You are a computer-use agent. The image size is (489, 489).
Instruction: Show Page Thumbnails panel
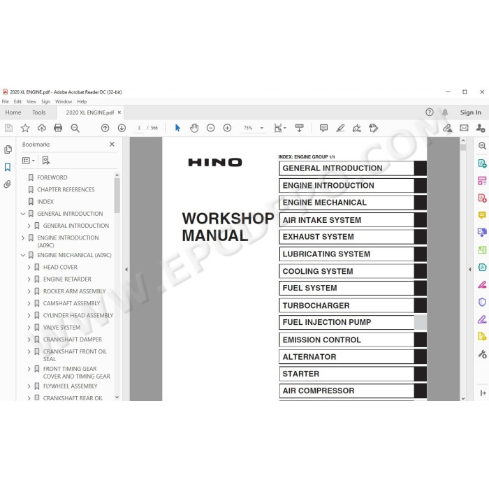pos(8,149)
